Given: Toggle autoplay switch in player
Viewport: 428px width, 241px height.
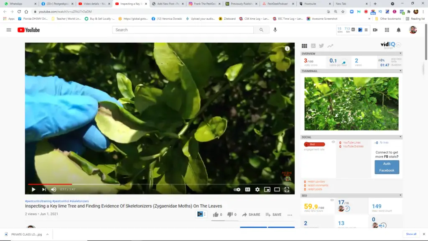Looking at the screenshot, I should click(x=237, y=190).
